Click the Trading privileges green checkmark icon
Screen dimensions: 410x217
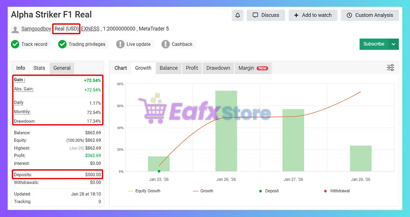coord(62,44)
